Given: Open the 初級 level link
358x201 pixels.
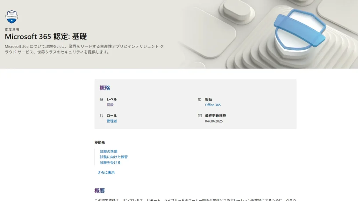Looking at the screenshot, I should click(110, 105).
